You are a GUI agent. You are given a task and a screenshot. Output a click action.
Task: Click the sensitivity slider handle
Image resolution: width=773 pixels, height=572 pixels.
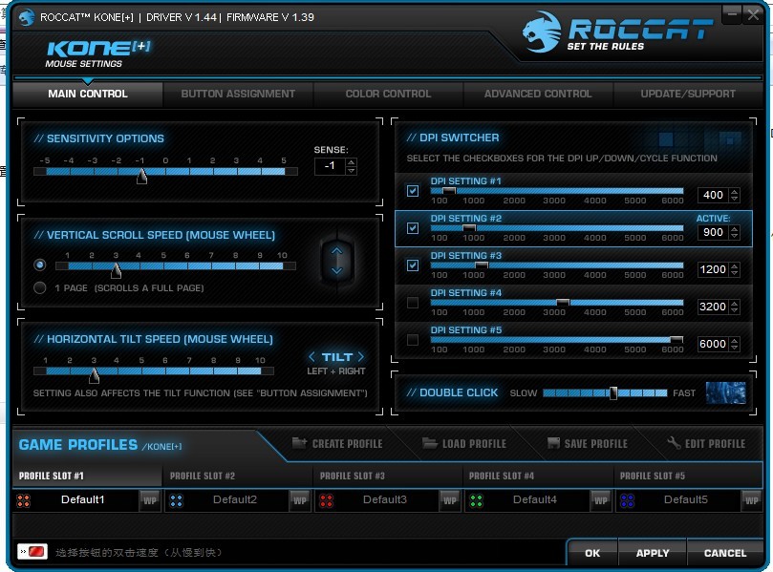[x=142, y=176]
